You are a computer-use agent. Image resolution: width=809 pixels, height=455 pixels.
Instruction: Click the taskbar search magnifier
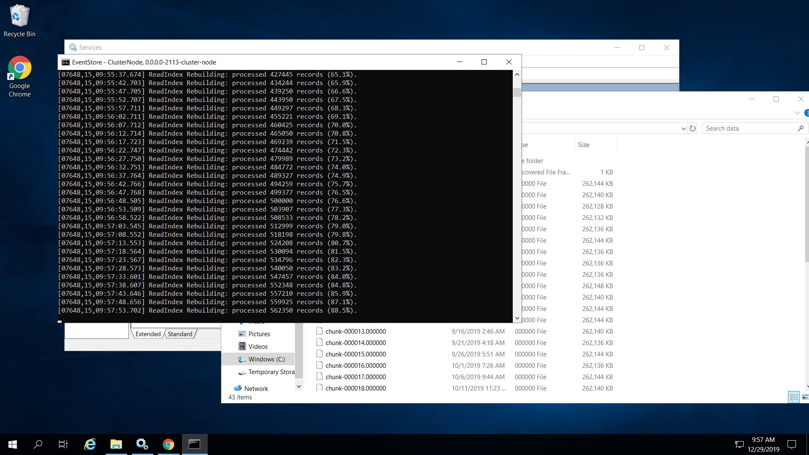point(38,444)
